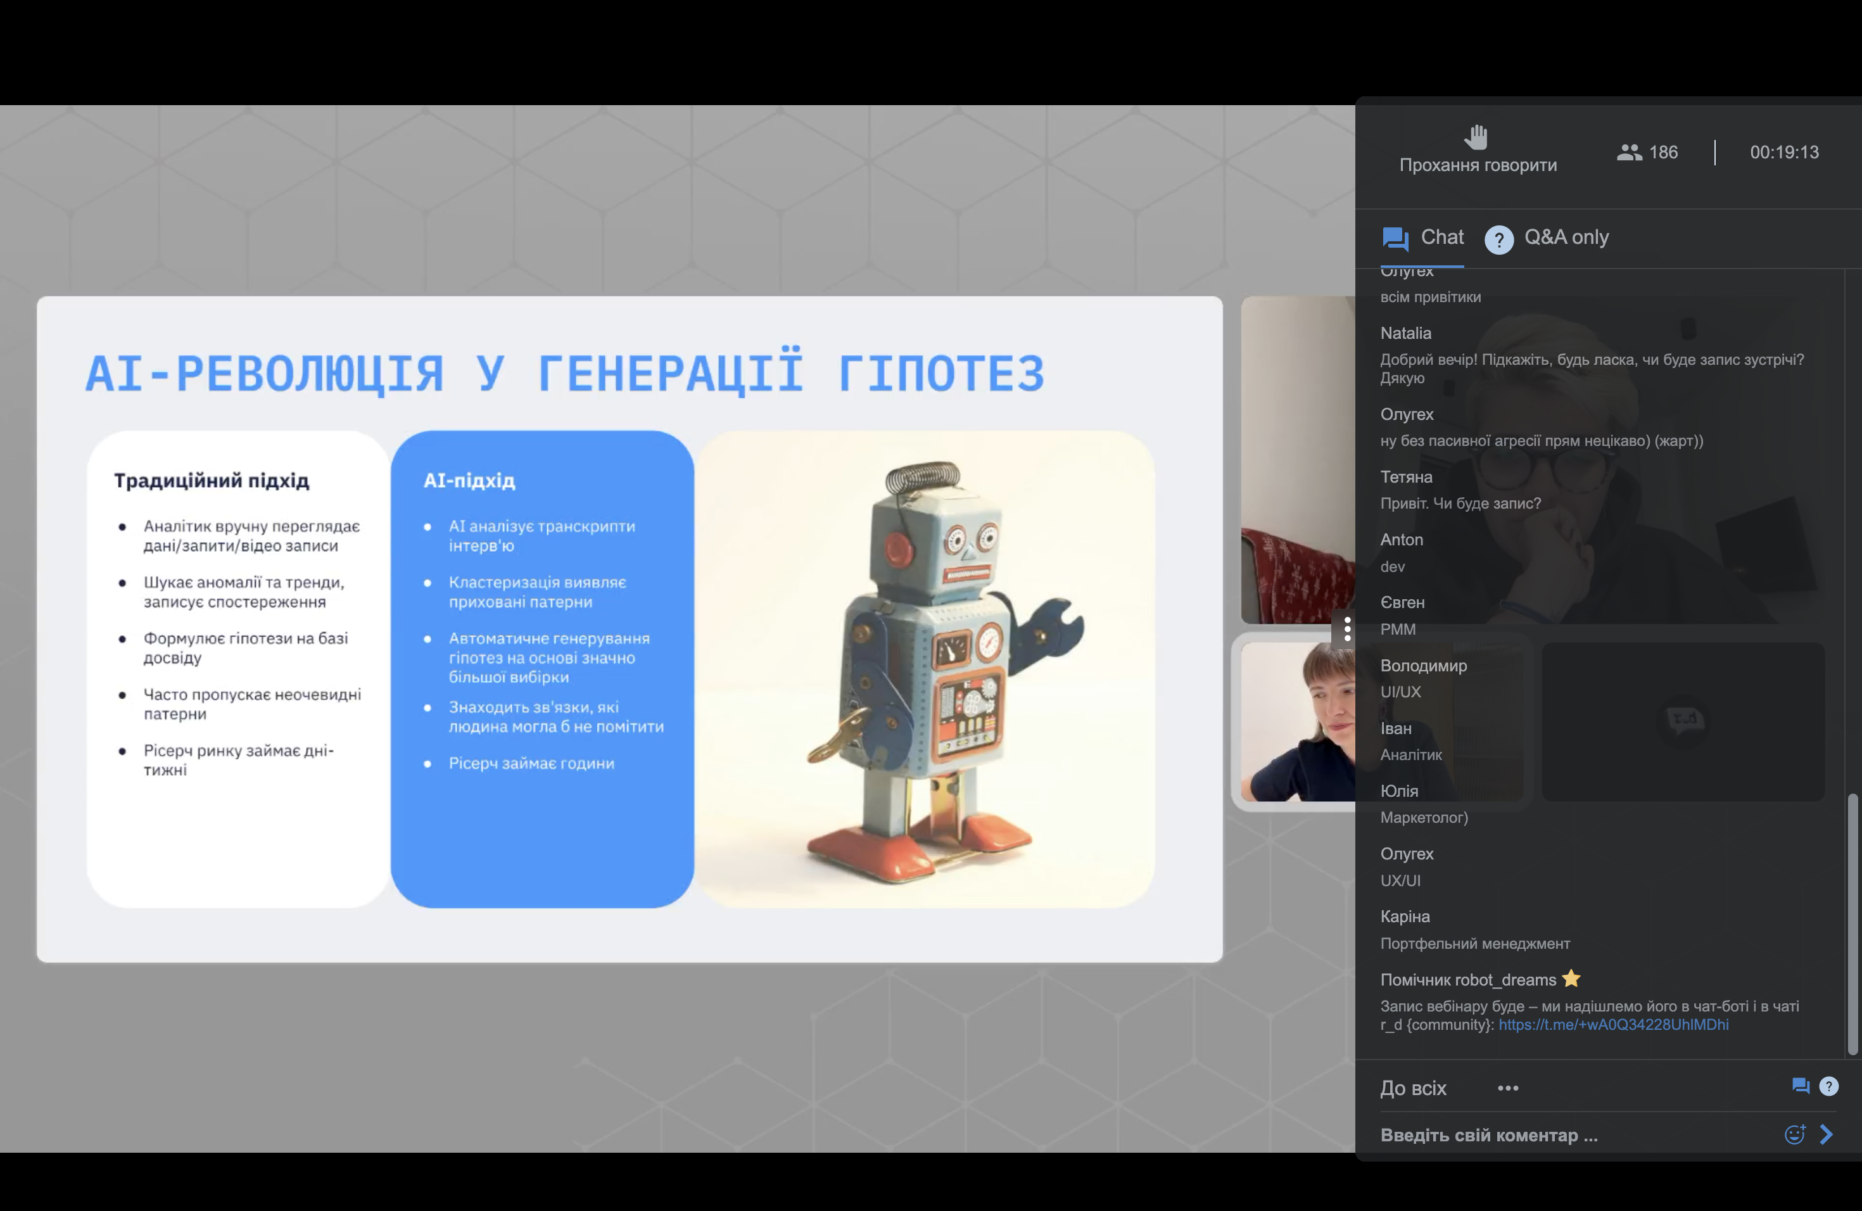
Task: Open the three-dot video panel options handle
Action: pos(1346,629)
